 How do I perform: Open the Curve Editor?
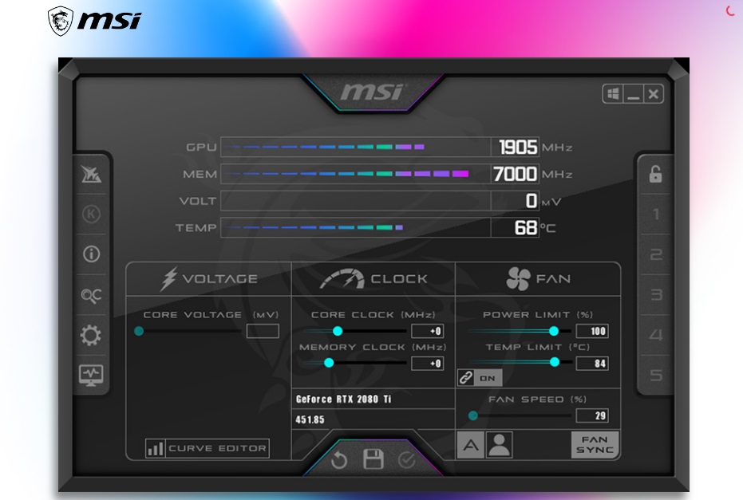point(207,449)
